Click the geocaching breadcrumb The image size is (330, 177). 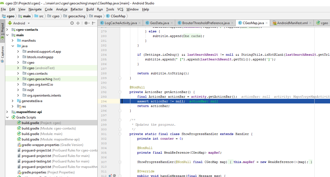click(x=75, y=16)
